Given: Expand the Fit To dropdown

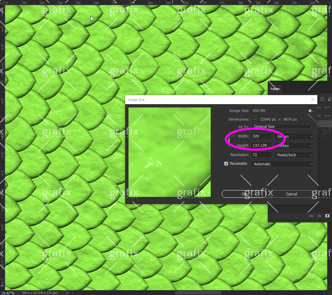Looking at the screenshot, I should [x=282, y=127].
